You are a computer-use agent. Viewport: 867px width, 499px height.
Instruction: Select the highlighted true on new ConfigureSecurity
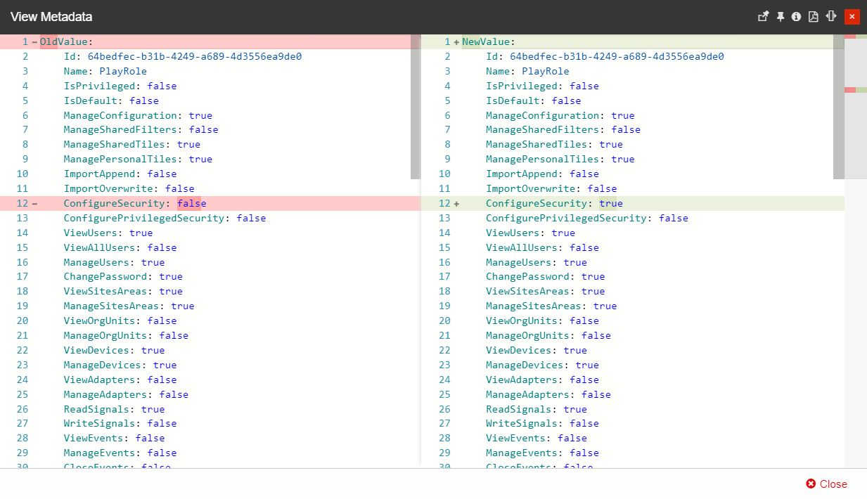(x=611, y=203)
